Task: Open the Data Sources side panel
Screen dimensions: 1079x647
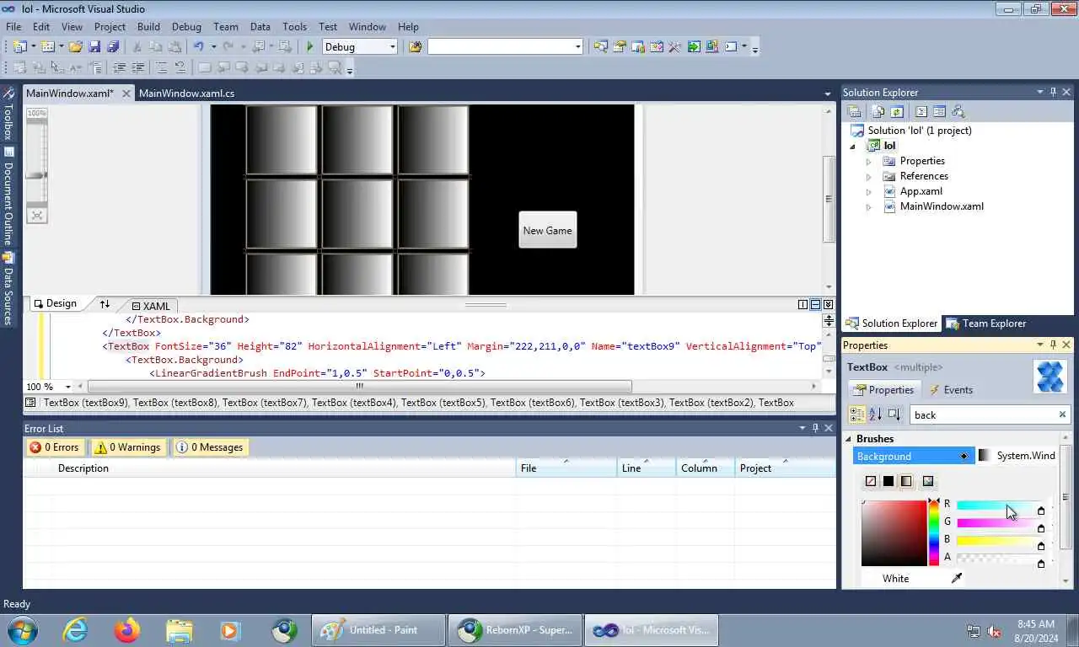Action: tap(8, 288)
